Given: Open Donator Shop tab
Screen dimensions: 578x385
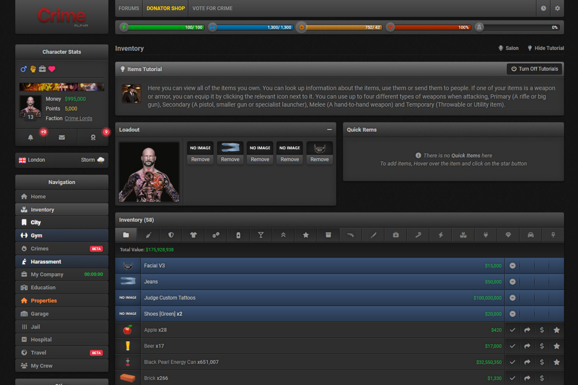Looking at the screenshot, I should [166, 8].
